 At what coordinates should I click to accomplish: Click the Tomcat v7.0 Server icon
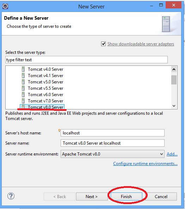23,101
